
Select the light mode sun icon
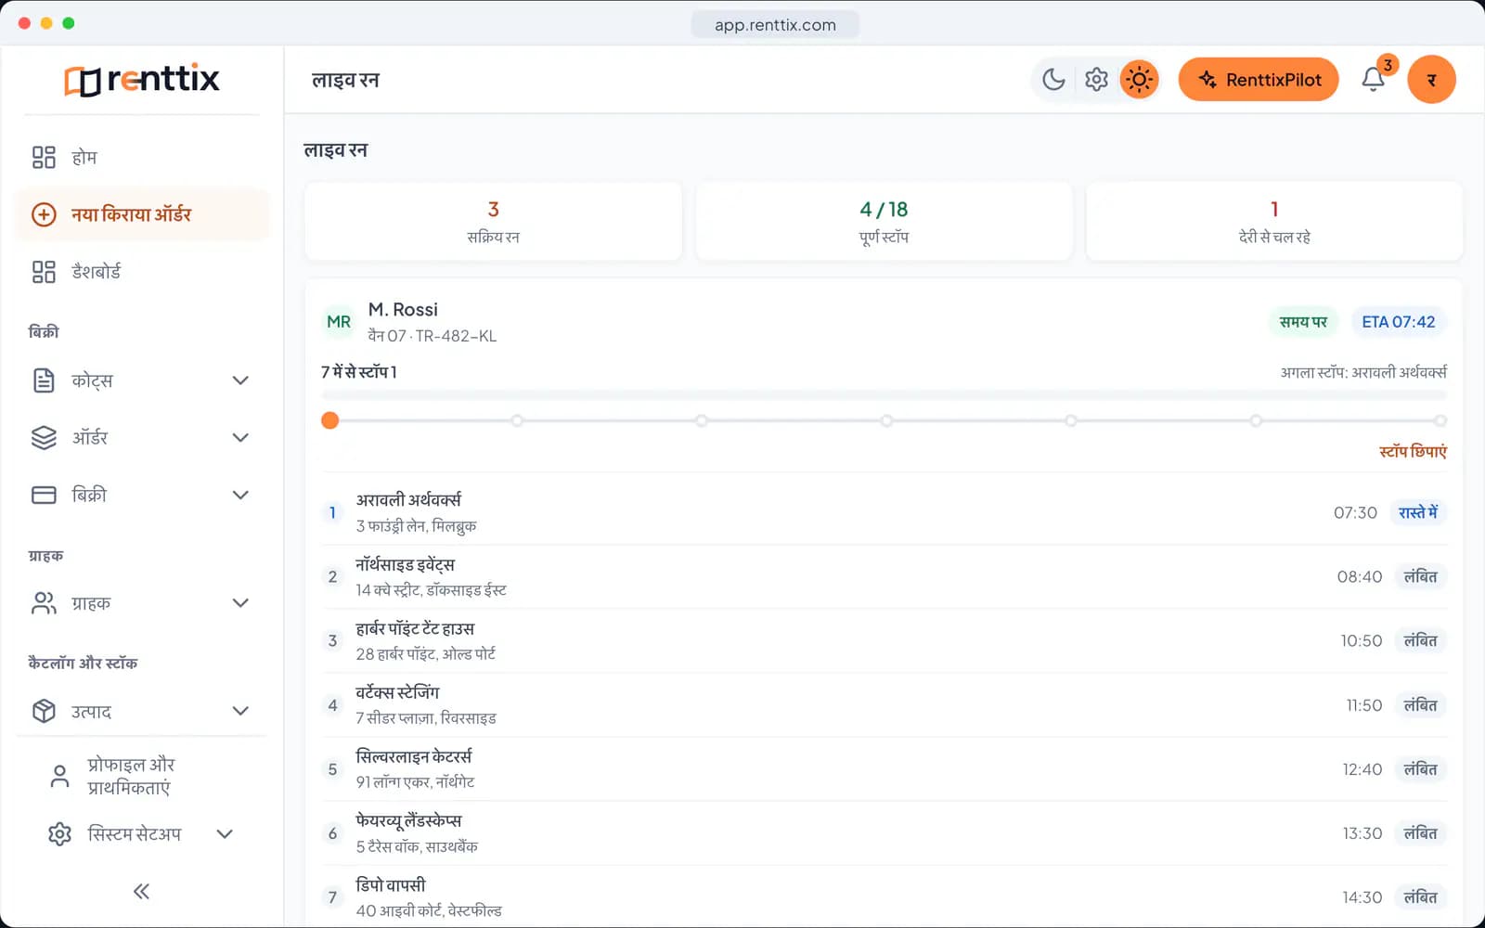point(1139,80)
